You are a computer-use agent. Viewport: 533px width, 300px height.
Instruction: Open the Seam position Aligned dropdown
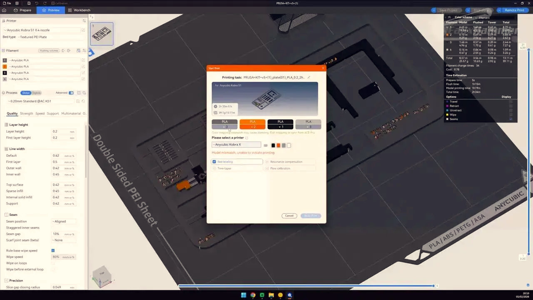tap(64, 222)
